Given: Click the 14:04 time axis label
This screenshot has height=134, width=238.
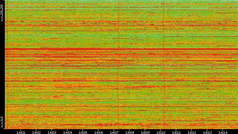Looking at the screenshot, I should click(67, 132).
